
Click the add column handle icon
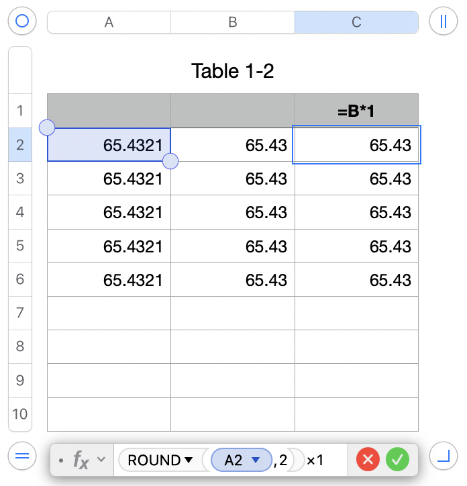443,21
